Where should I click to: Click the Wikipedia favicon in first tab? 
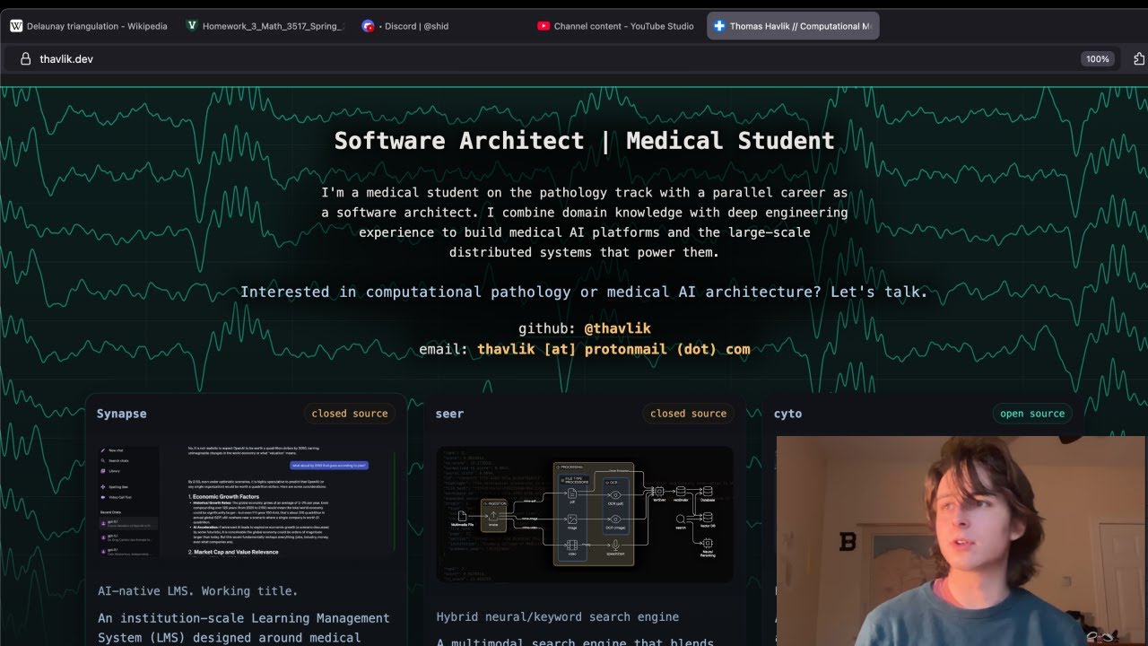click(16, 26)
